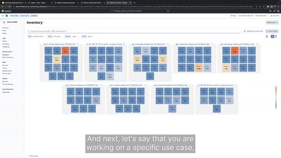Open the legend options palette icon
This screenshot has width=281, height=158.
267,36
